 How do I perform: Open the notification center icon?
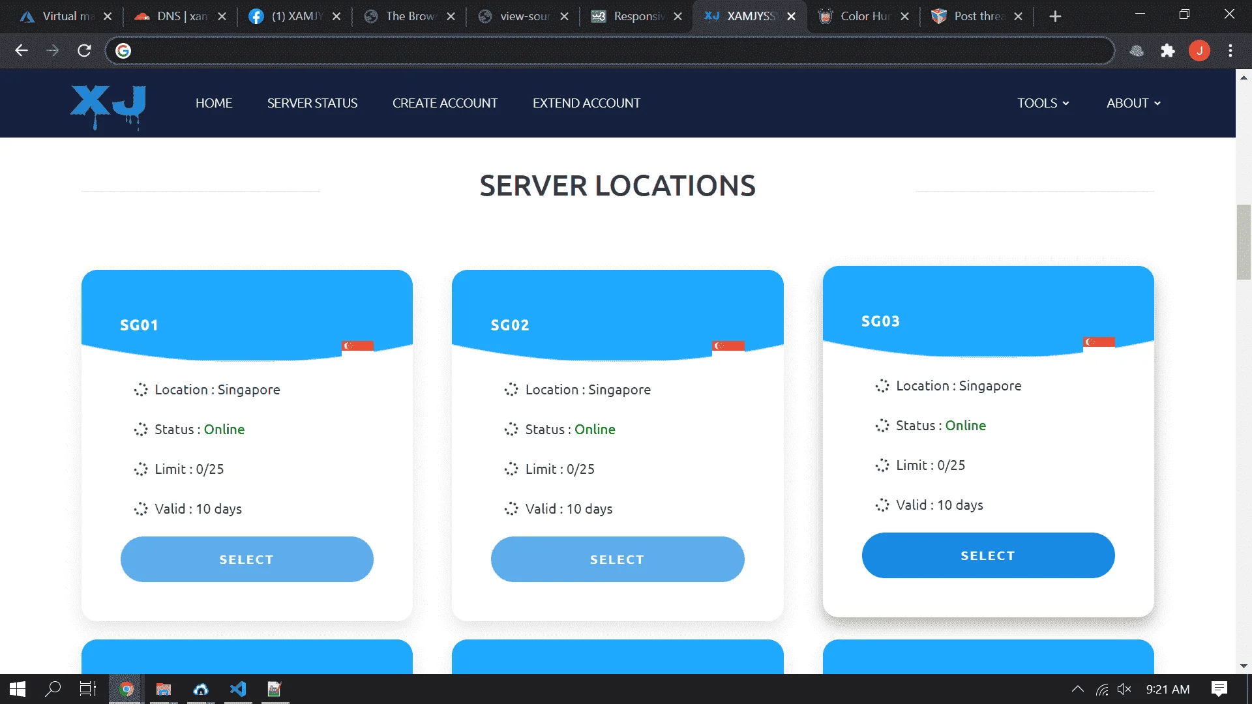point(1219,689)
